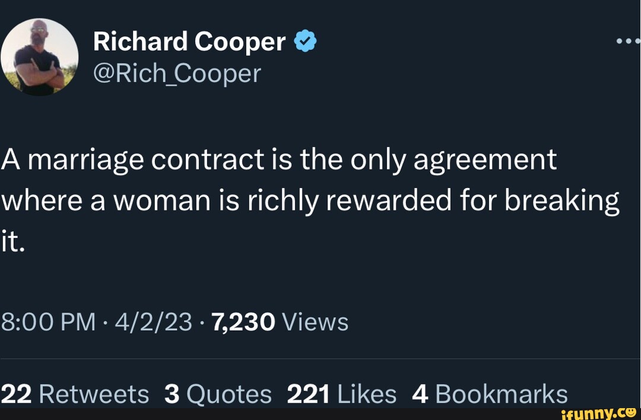Viewport: 641px width, 420px height.
Task: Click the word "woman" in the tweet
Action: (x=161, y=201)
